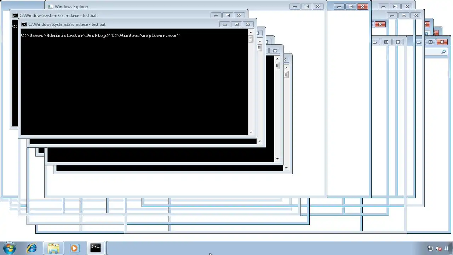Click the title icon of the 'Windows Explorer' window
Viewport: 453px width, 255px height.
click(x=50, y=6)
